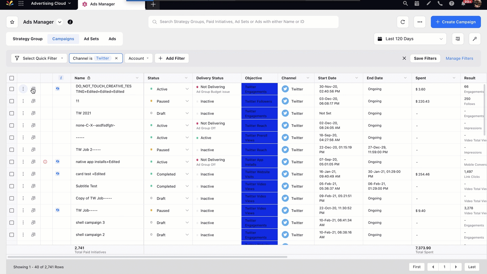Click the info column header icon
This screenshot has height=274, width=487.
click(61, 78)
